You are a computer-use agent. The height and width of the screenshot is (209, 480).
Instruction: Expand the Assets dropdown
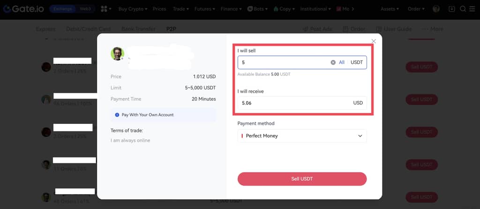390,9
